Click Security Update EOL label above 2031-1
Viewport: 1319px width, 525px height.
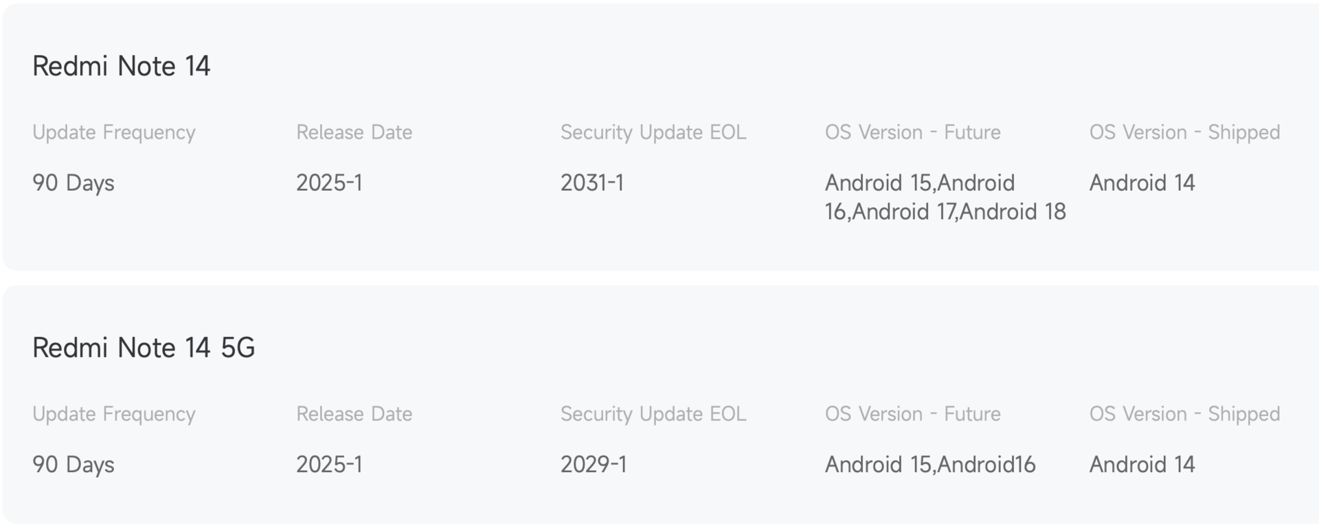pos(653,132)
